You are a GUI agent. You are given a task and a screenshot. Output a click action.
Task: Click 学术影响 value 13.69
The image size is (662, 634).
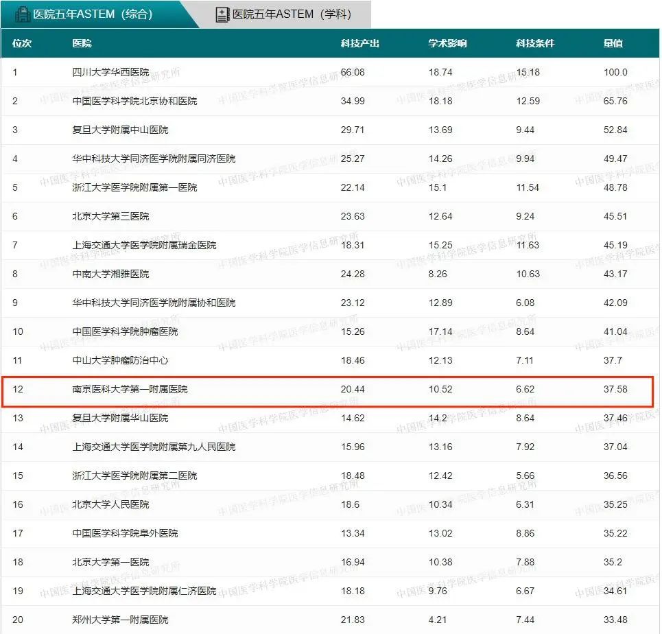pyautogui.click(x=440, y=130)
